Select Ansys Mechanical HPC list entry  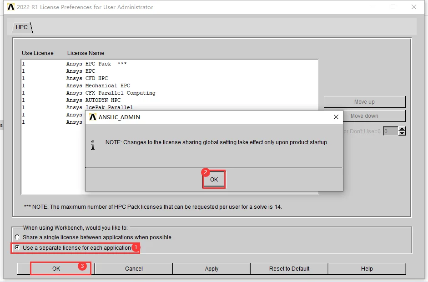[170, 86]
